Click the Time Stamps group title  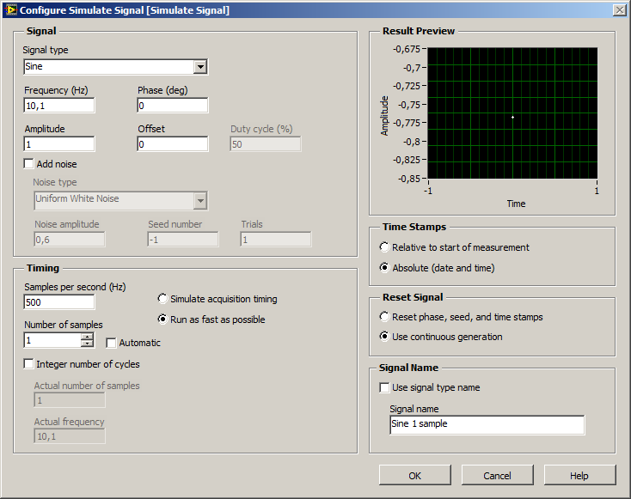pos(414,227)
